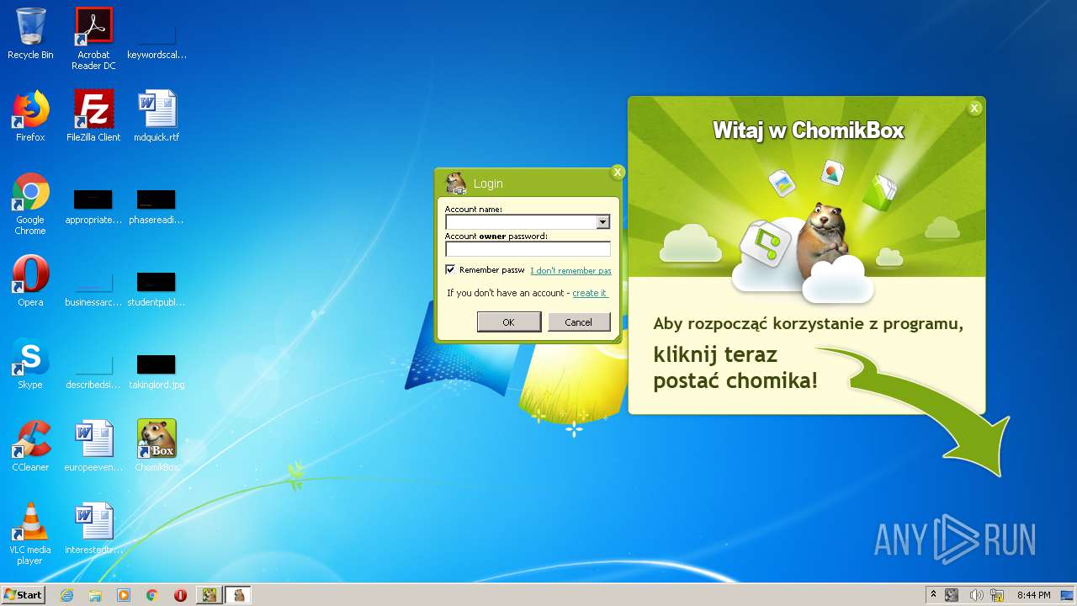Open mdquick.rtf document icon

click(157, 116)
